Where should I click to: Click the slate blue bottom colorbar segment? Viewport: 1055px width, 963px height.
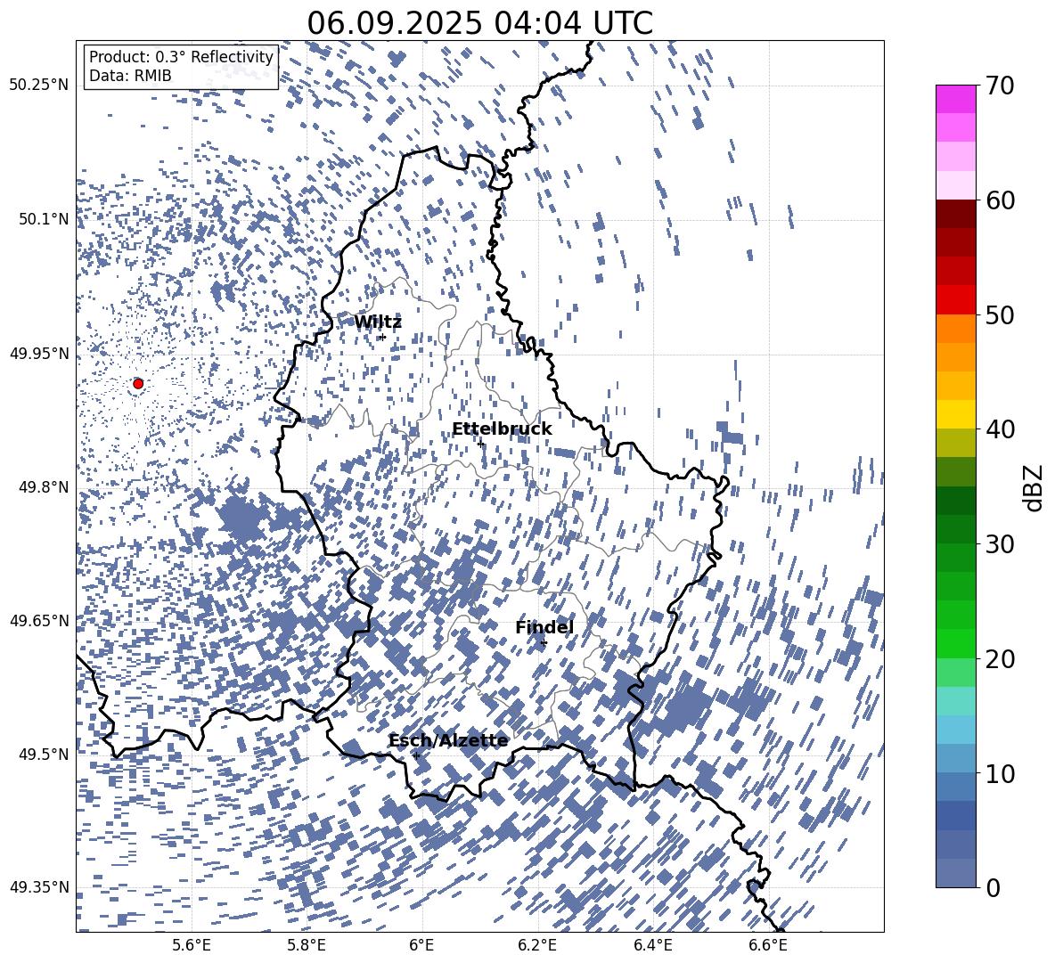pos(955,873)
